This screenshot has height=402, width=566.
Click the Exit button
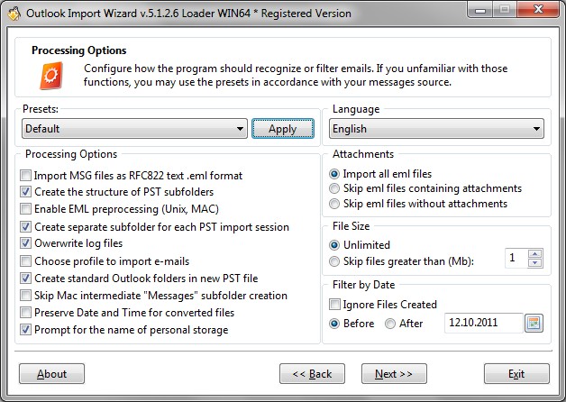click(516, 374)
